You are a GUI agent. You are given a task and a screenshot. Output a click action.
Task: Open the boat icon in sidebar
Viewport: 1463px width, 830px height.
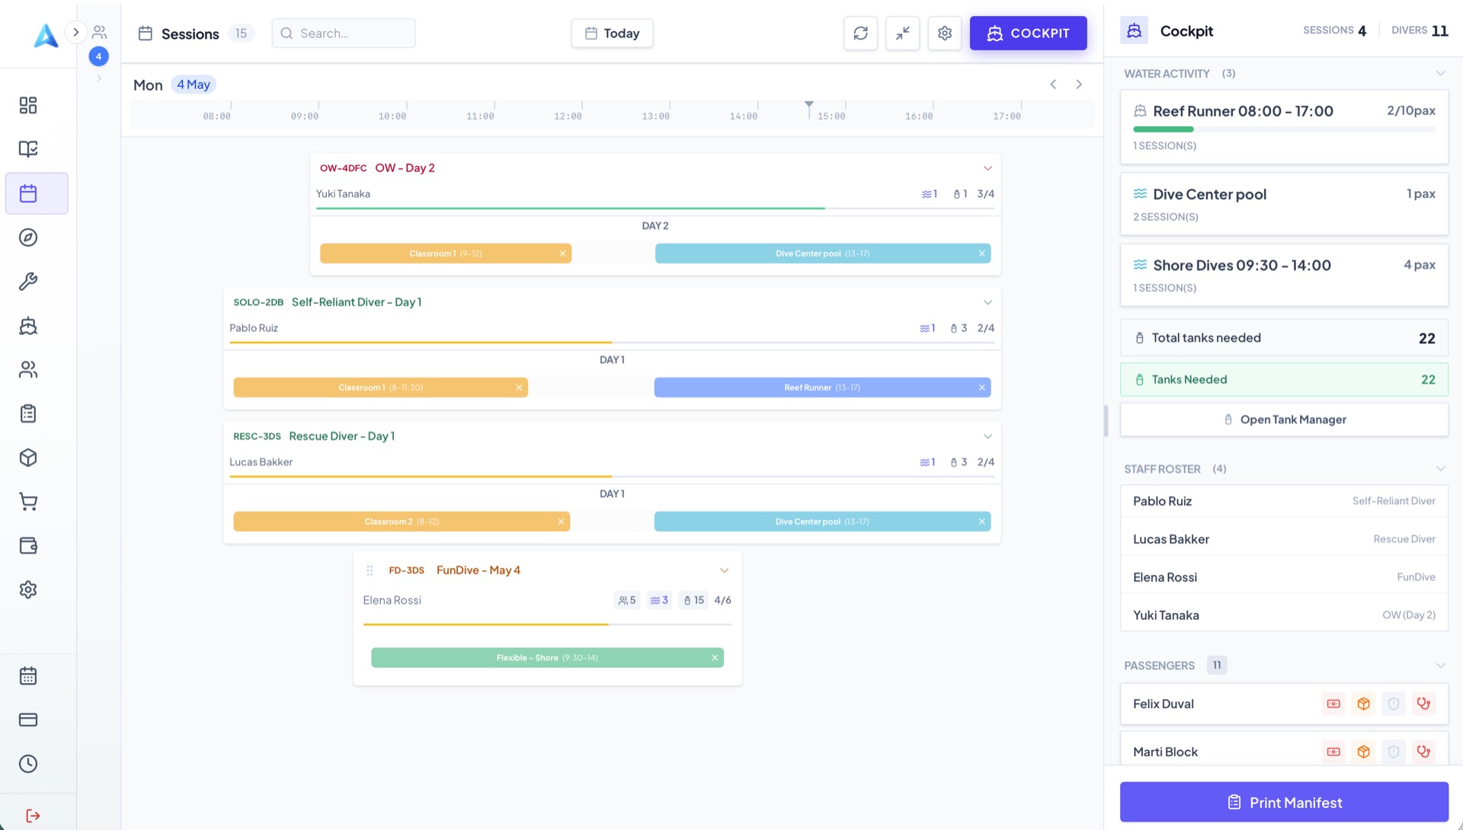coord(28,326)
